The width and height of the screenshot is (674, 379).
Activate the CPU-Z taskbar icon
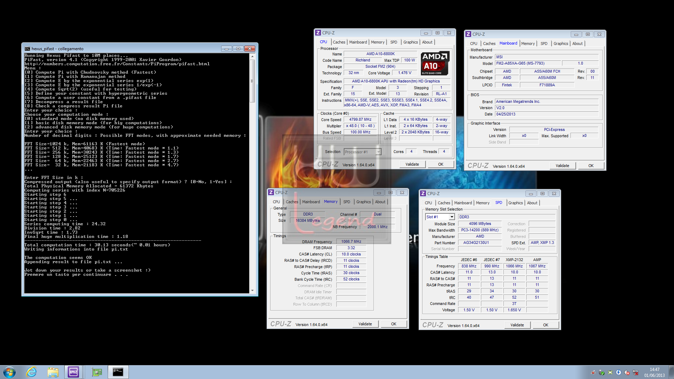coord(73,372)
